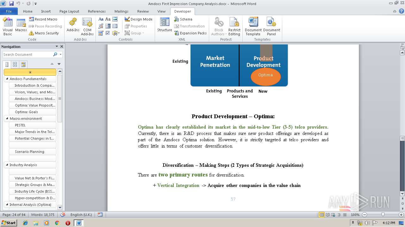Insert Rich Text content control

[x=101, y=19]
